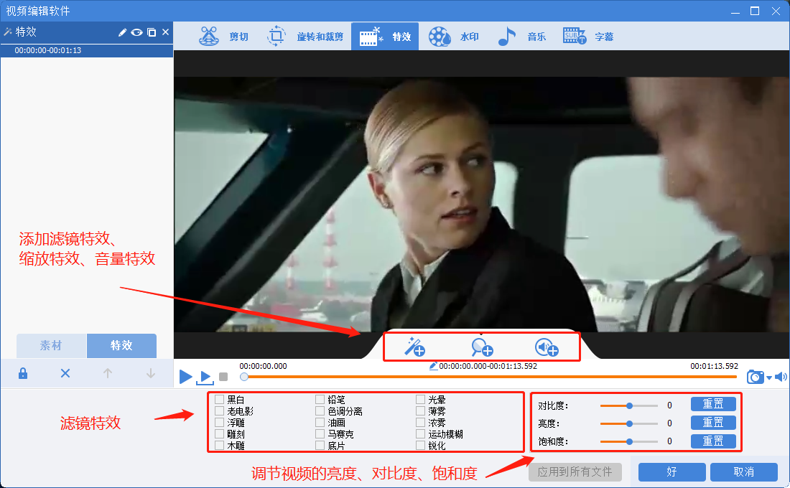
Task: Enable the 雕刻 engrave filter
Action: click(219, 433)
